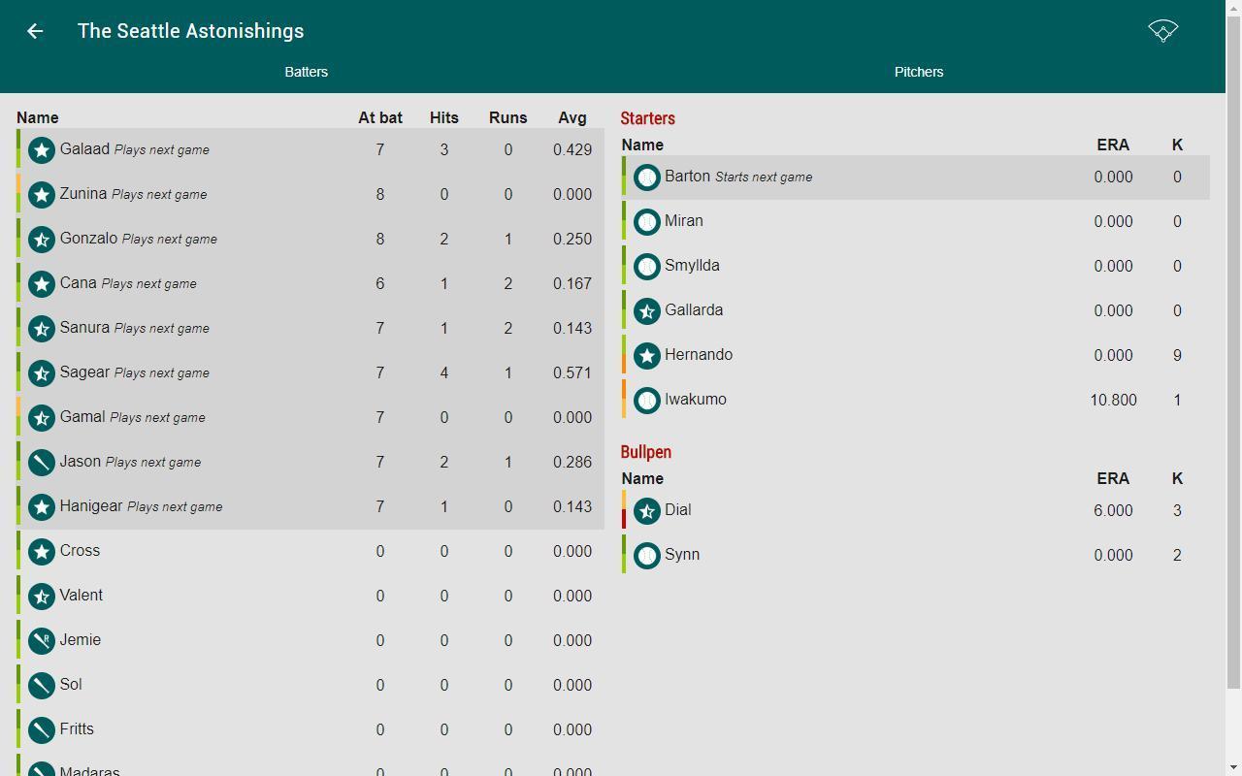Switch to the Pitchers tab
This screenshot has height=776, width=1242.
pos(919,72)
